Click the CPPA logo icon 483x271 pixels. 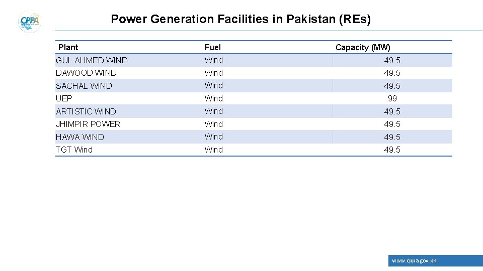tap(30, 22)
